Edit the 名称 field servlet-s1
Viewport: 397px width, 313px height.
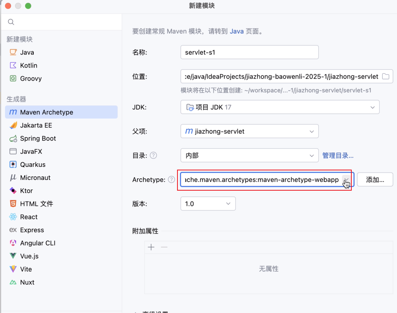(x=249, y=52)
